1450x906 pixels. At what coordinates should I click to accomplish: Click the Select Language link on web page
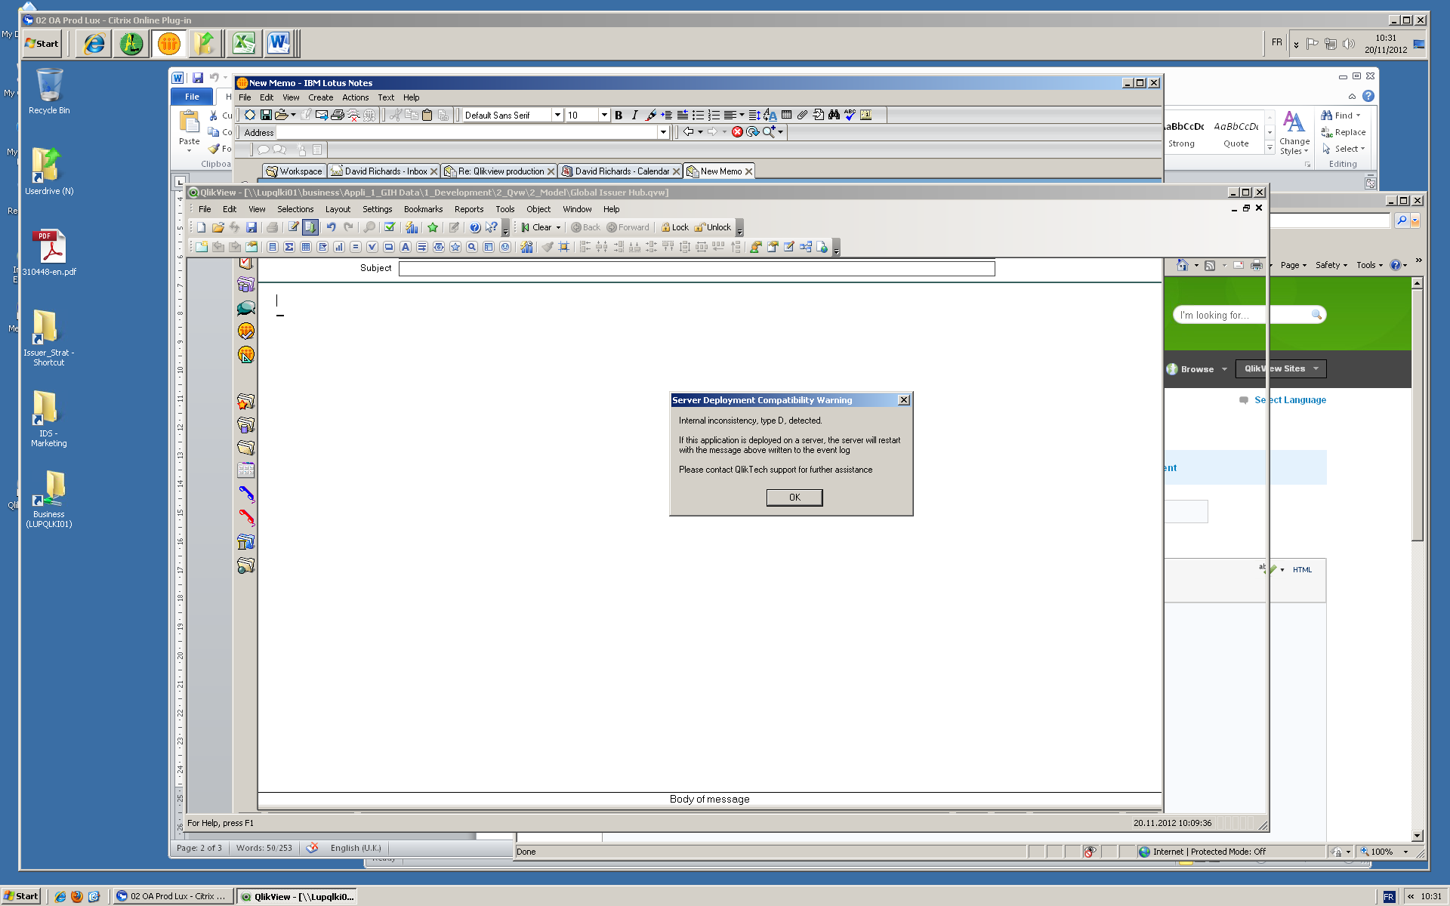coord(1290,400)
